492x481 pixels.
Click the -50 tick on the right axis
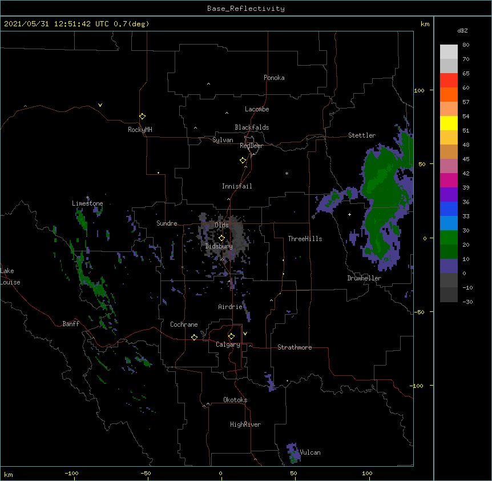[419, 312]
